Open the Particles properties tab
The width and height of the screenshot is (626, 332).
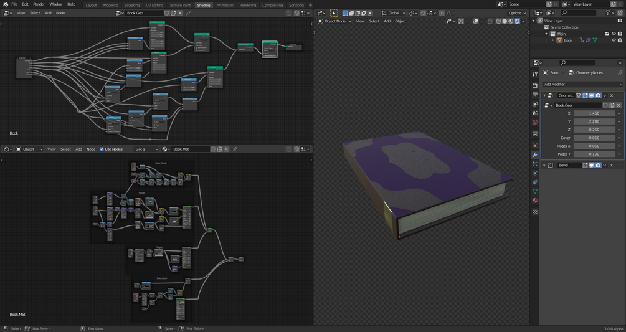coord(535,164)
